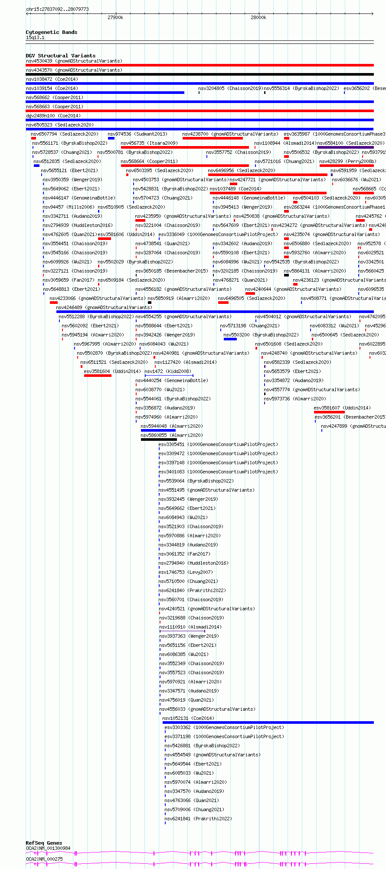Click the black bar of nsv4343570

[x=200, y=74]
